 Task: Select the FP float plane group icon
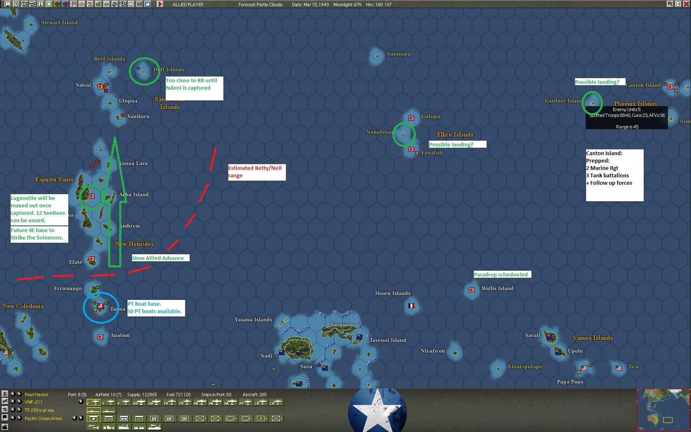coord(246,402)
